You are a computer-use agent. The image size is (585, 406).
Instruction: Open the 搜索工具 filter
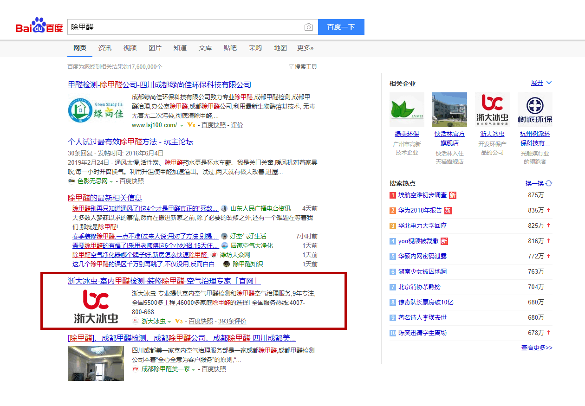click(303, 67)
